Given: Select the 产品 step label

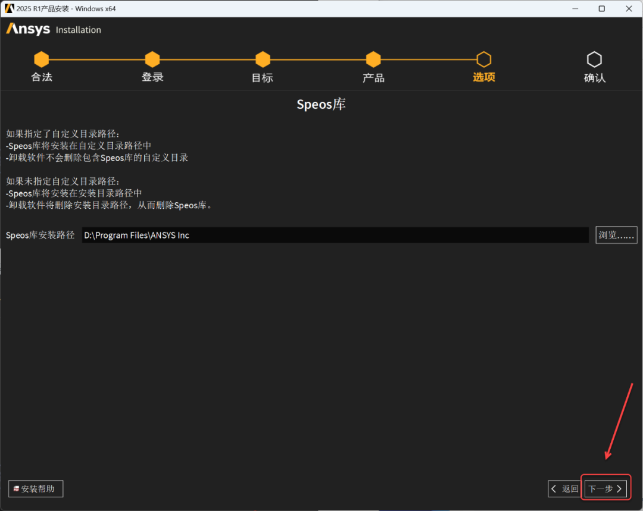Looking at the screenshot, I should click(373, 77).
